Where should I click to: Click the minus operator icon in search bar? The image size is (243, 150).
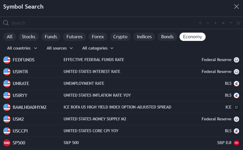(208, 23)
